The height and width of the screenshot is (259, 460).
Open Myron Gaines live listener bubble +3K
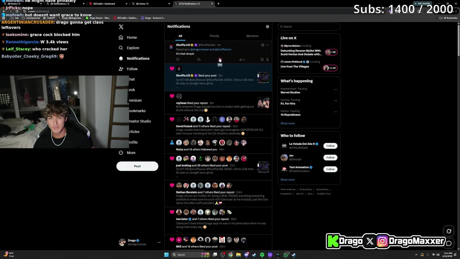click(331, 52)
